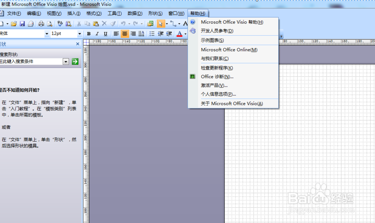Click the Paste clipboard icon
Image resolution: width=375 pixels, height=223 pixels.
click(x=96, y=24)
